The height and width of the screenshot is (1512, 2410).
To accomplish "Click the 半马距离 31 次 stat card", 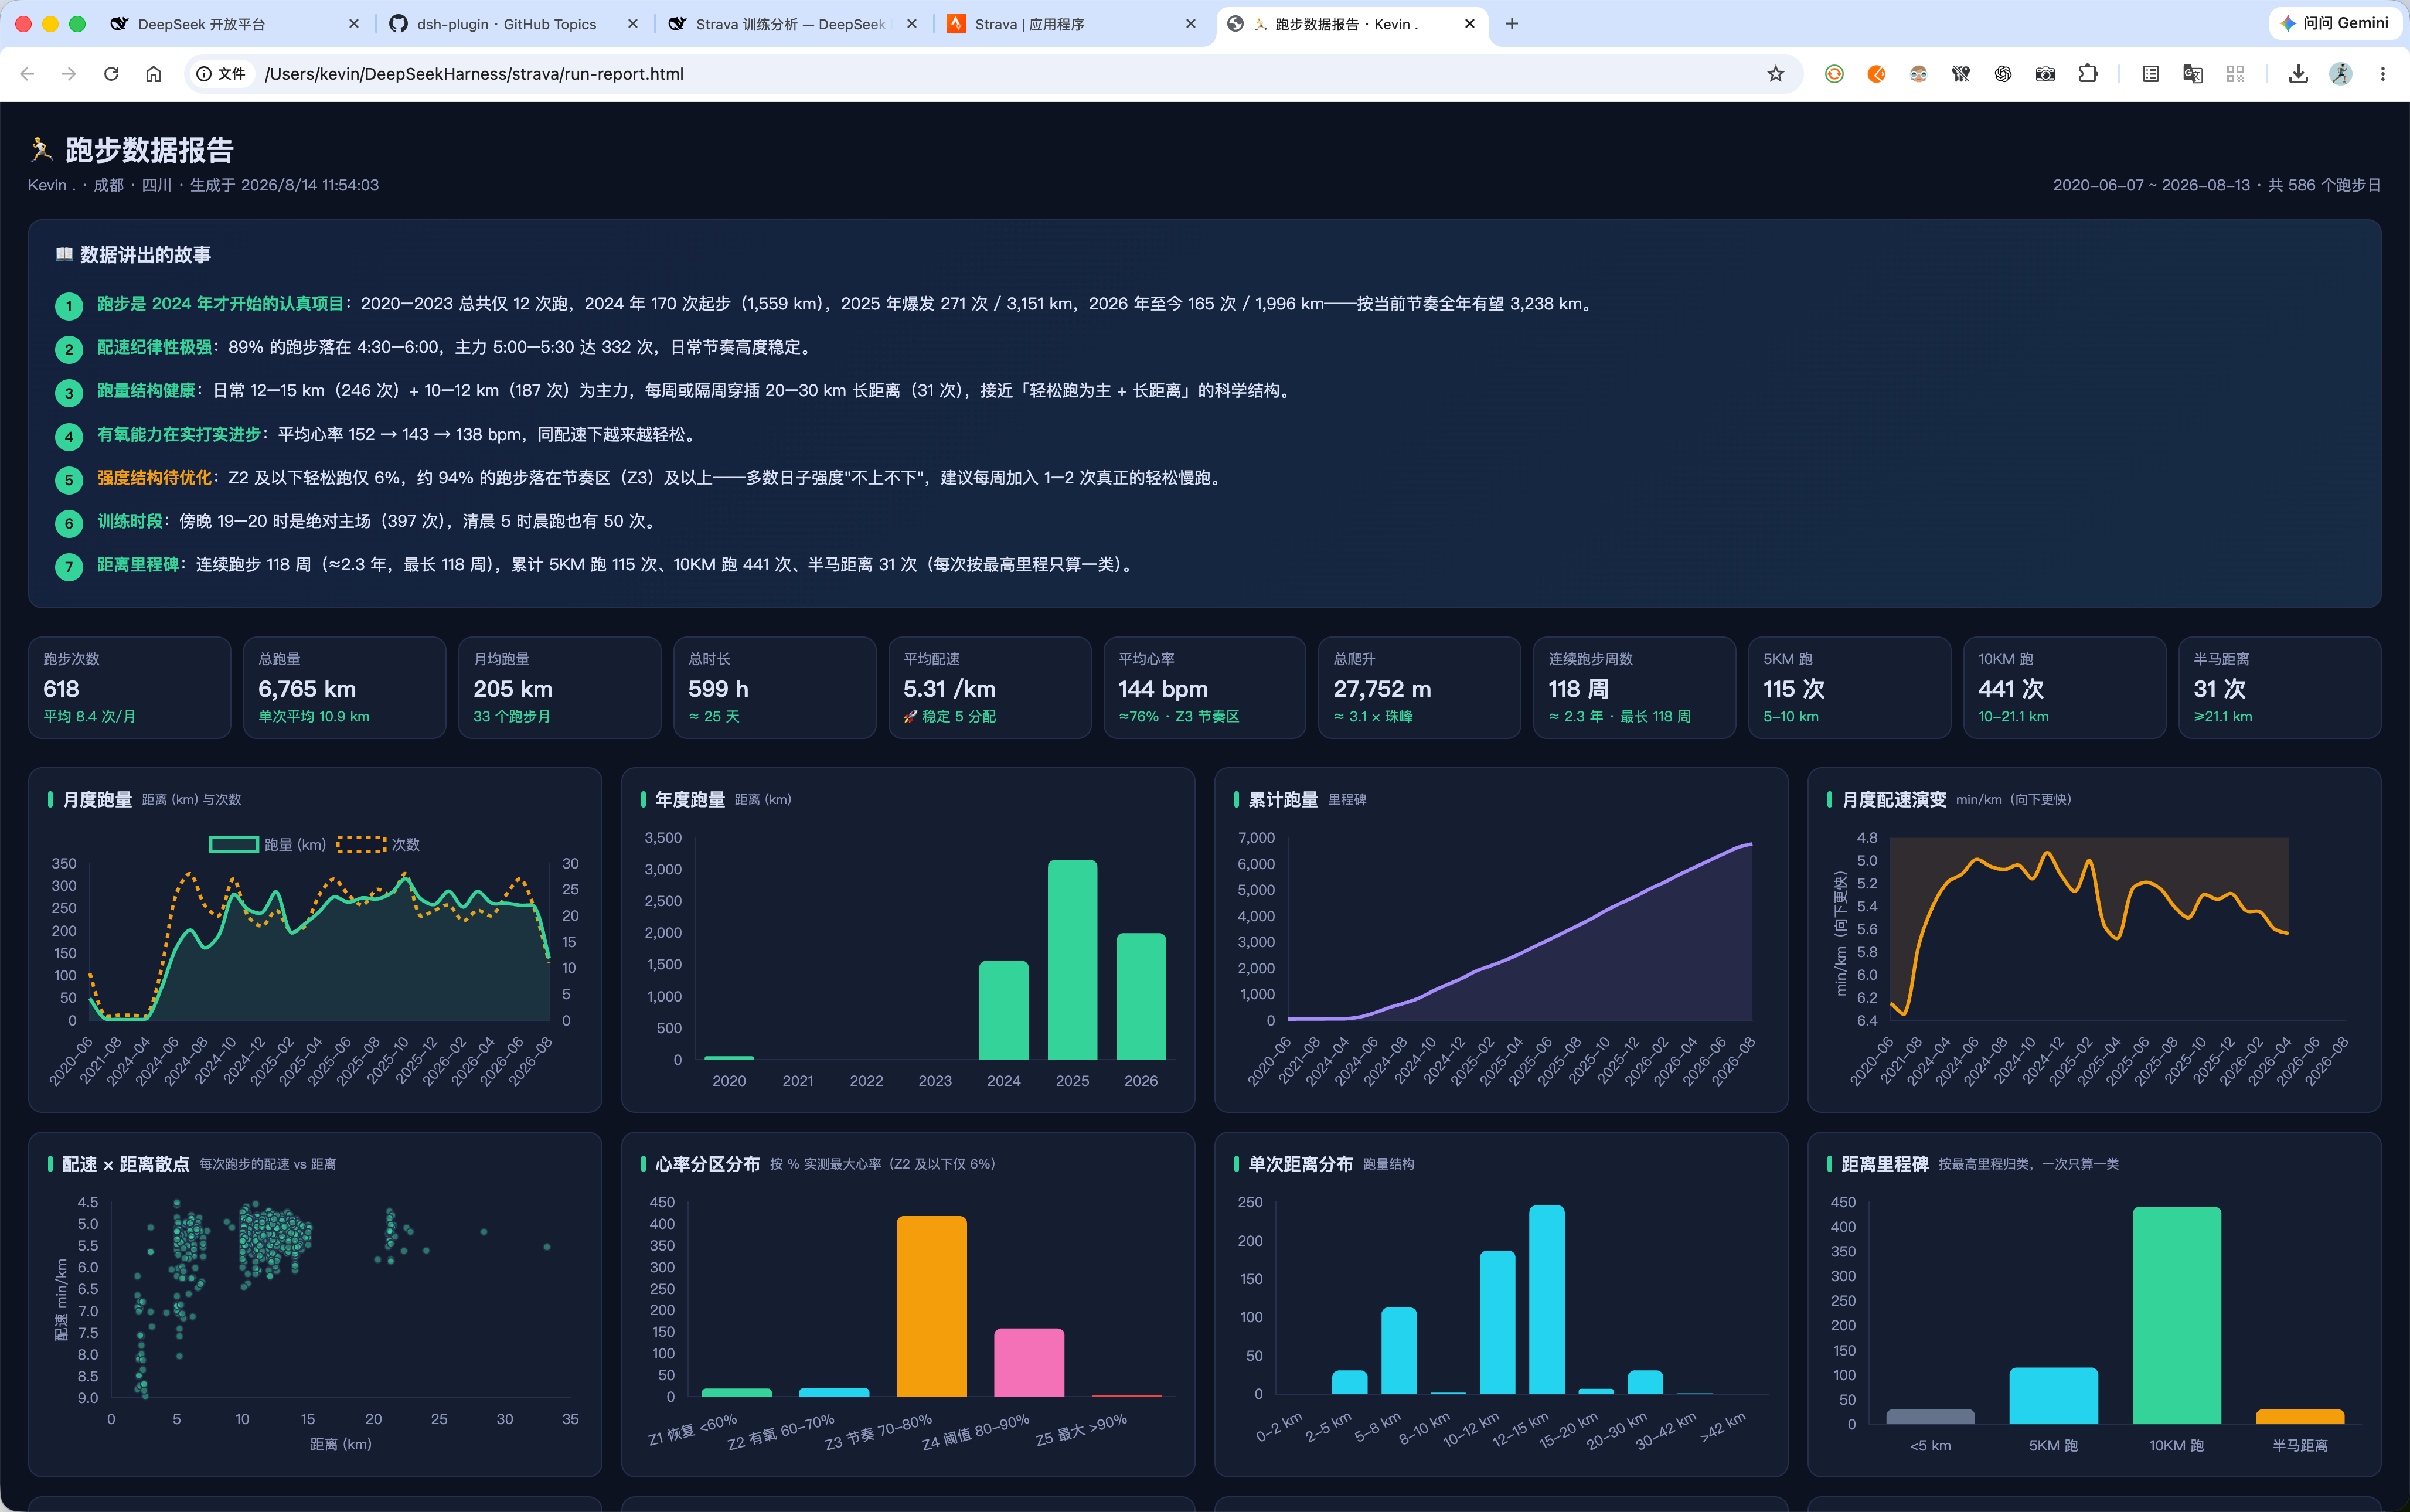I will coord(2280,688).
